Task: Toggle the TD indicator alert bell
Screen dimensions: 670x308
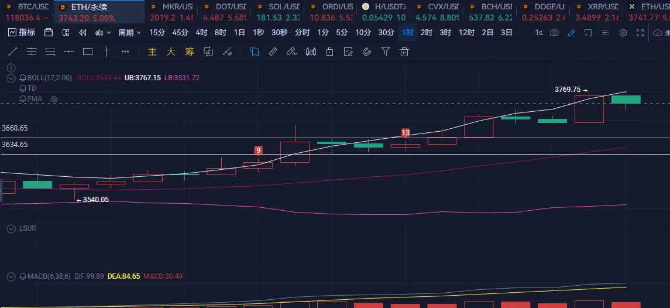Action: click(23, 88)
